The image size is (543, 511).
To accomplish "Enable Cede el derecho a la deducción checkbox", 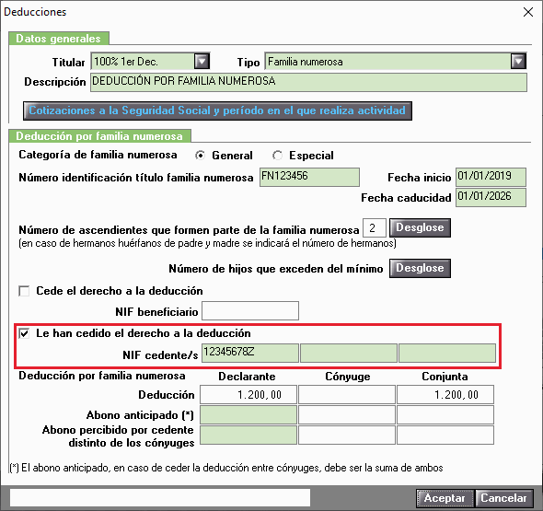I will (24, 291).
